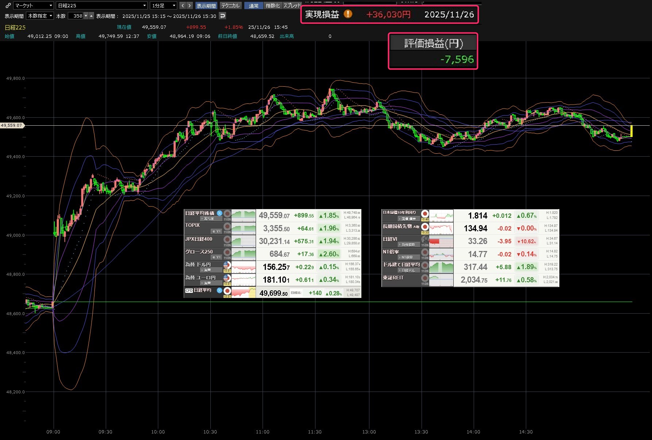Viewport: 652px width, 440px height.
Task: Click the reset period return-arrow icon
Action: 222,16
